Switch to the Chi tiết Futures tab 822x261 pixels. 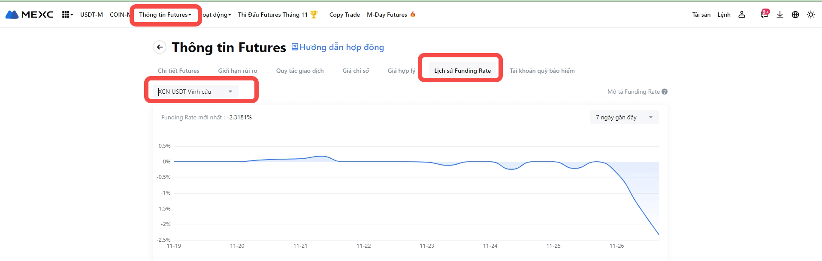pos(178,71)
